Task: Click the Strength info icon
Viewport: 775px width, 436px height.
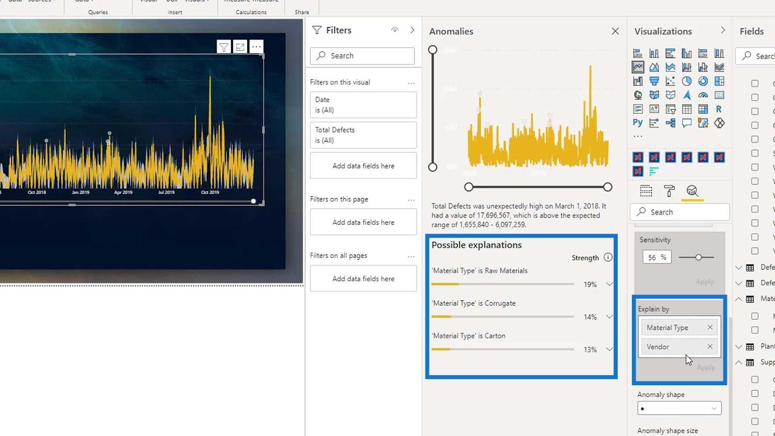Action: 608,257
